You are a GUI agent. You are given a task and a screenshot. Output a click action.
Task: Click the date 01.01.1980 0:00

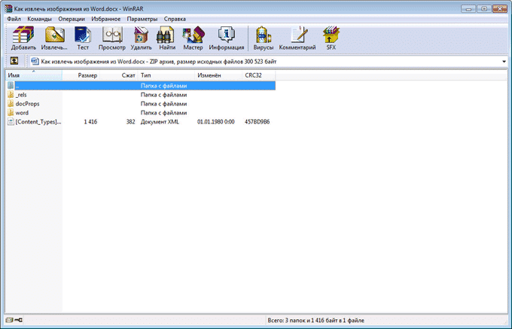[x=216, y=122]
